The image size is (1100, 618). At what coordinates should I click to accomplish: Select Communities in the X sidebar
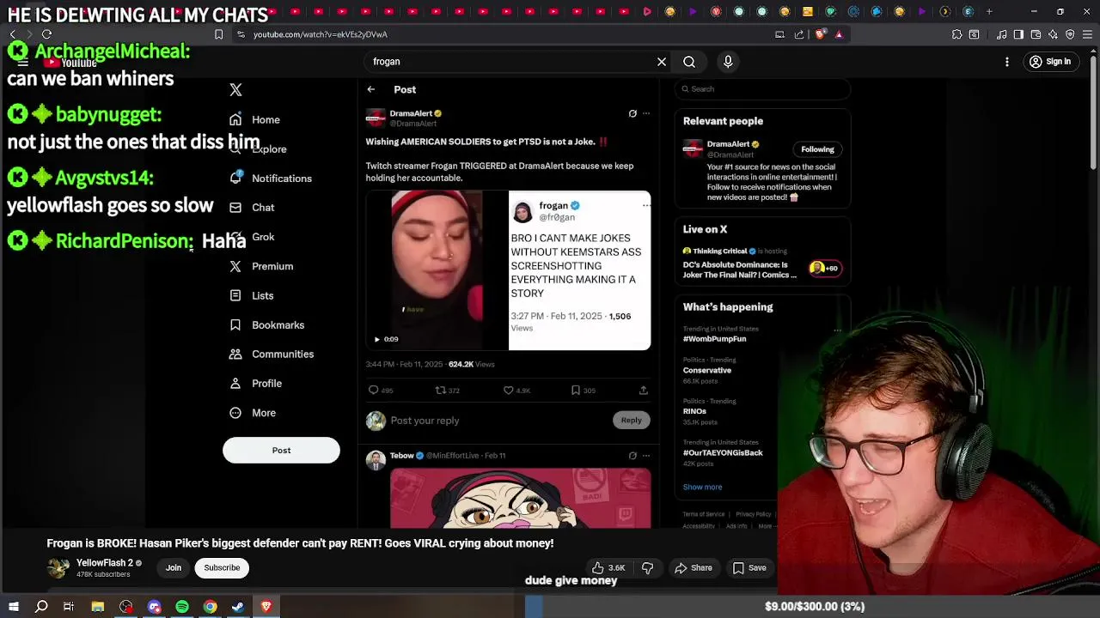click(x=272, y=354)
